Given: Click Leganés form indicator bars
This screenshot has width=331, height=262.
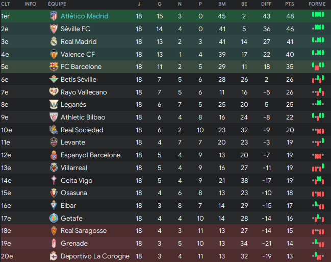Looking at the screenshot, I should 318,104.
